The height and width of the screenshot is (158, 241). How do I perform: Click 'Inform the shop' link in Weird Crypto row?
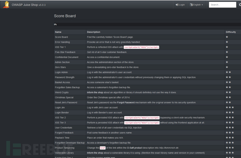click(x=95, y=92)
